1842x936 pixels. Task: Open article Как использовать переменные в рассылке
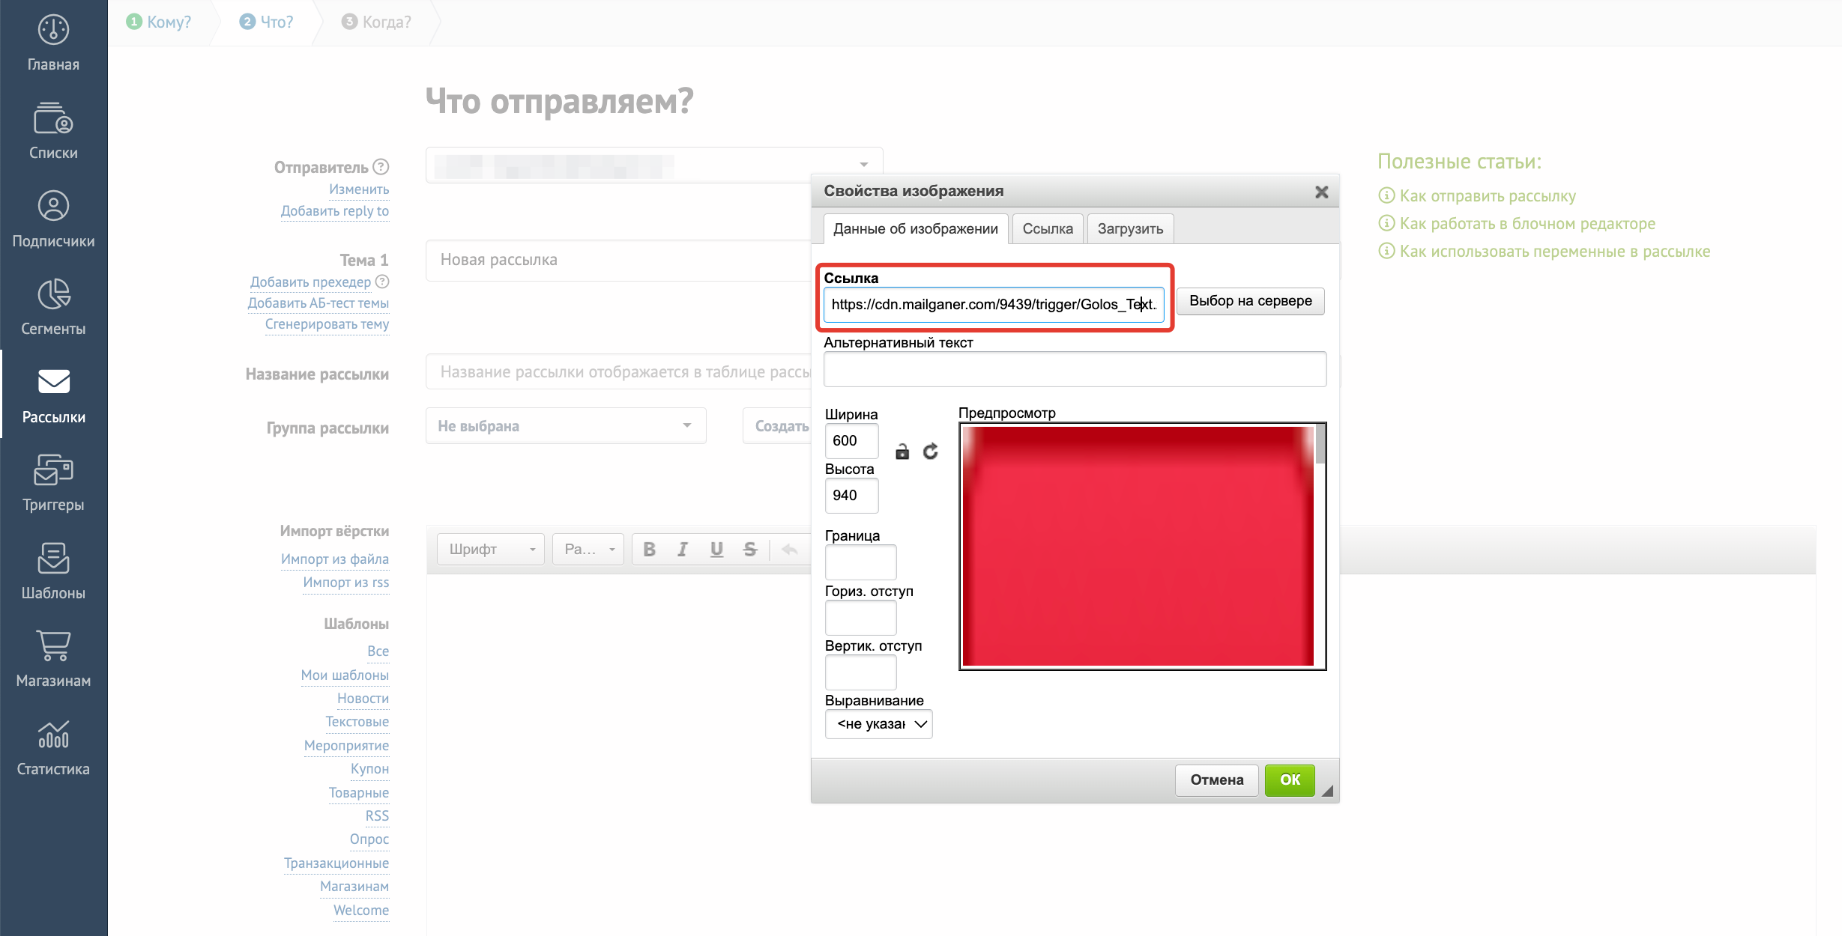[1555, 252]
